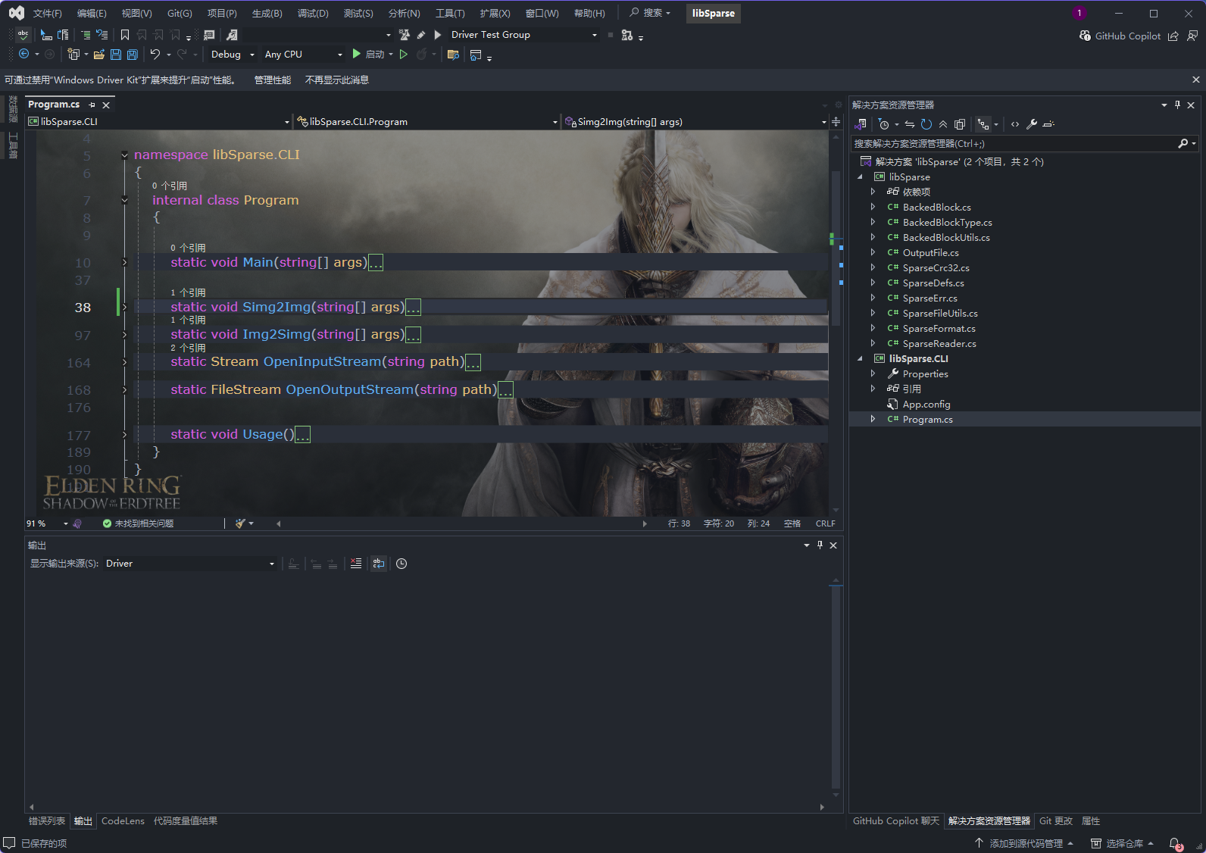Open the 工具(T) menu
This screenshot has width=1206, height=853.
[x=450, y=14]
